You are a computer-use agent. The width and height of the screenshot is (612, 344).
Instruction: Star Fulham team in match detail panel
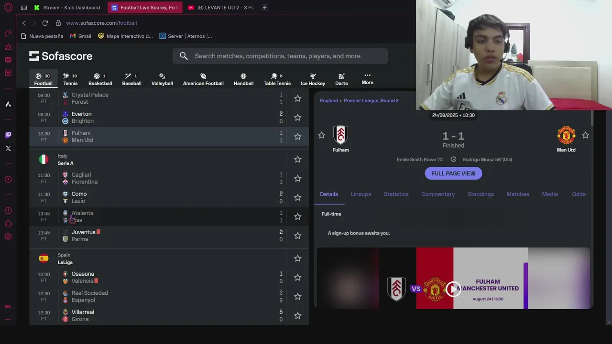[x=321, y=135]
